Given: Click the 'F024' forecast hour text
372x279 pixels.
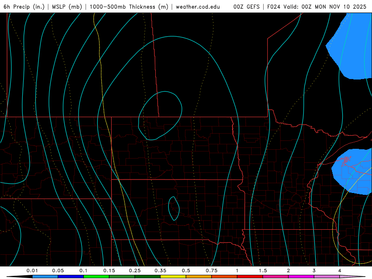Looking at the screenshot, I should coord(274,7).
